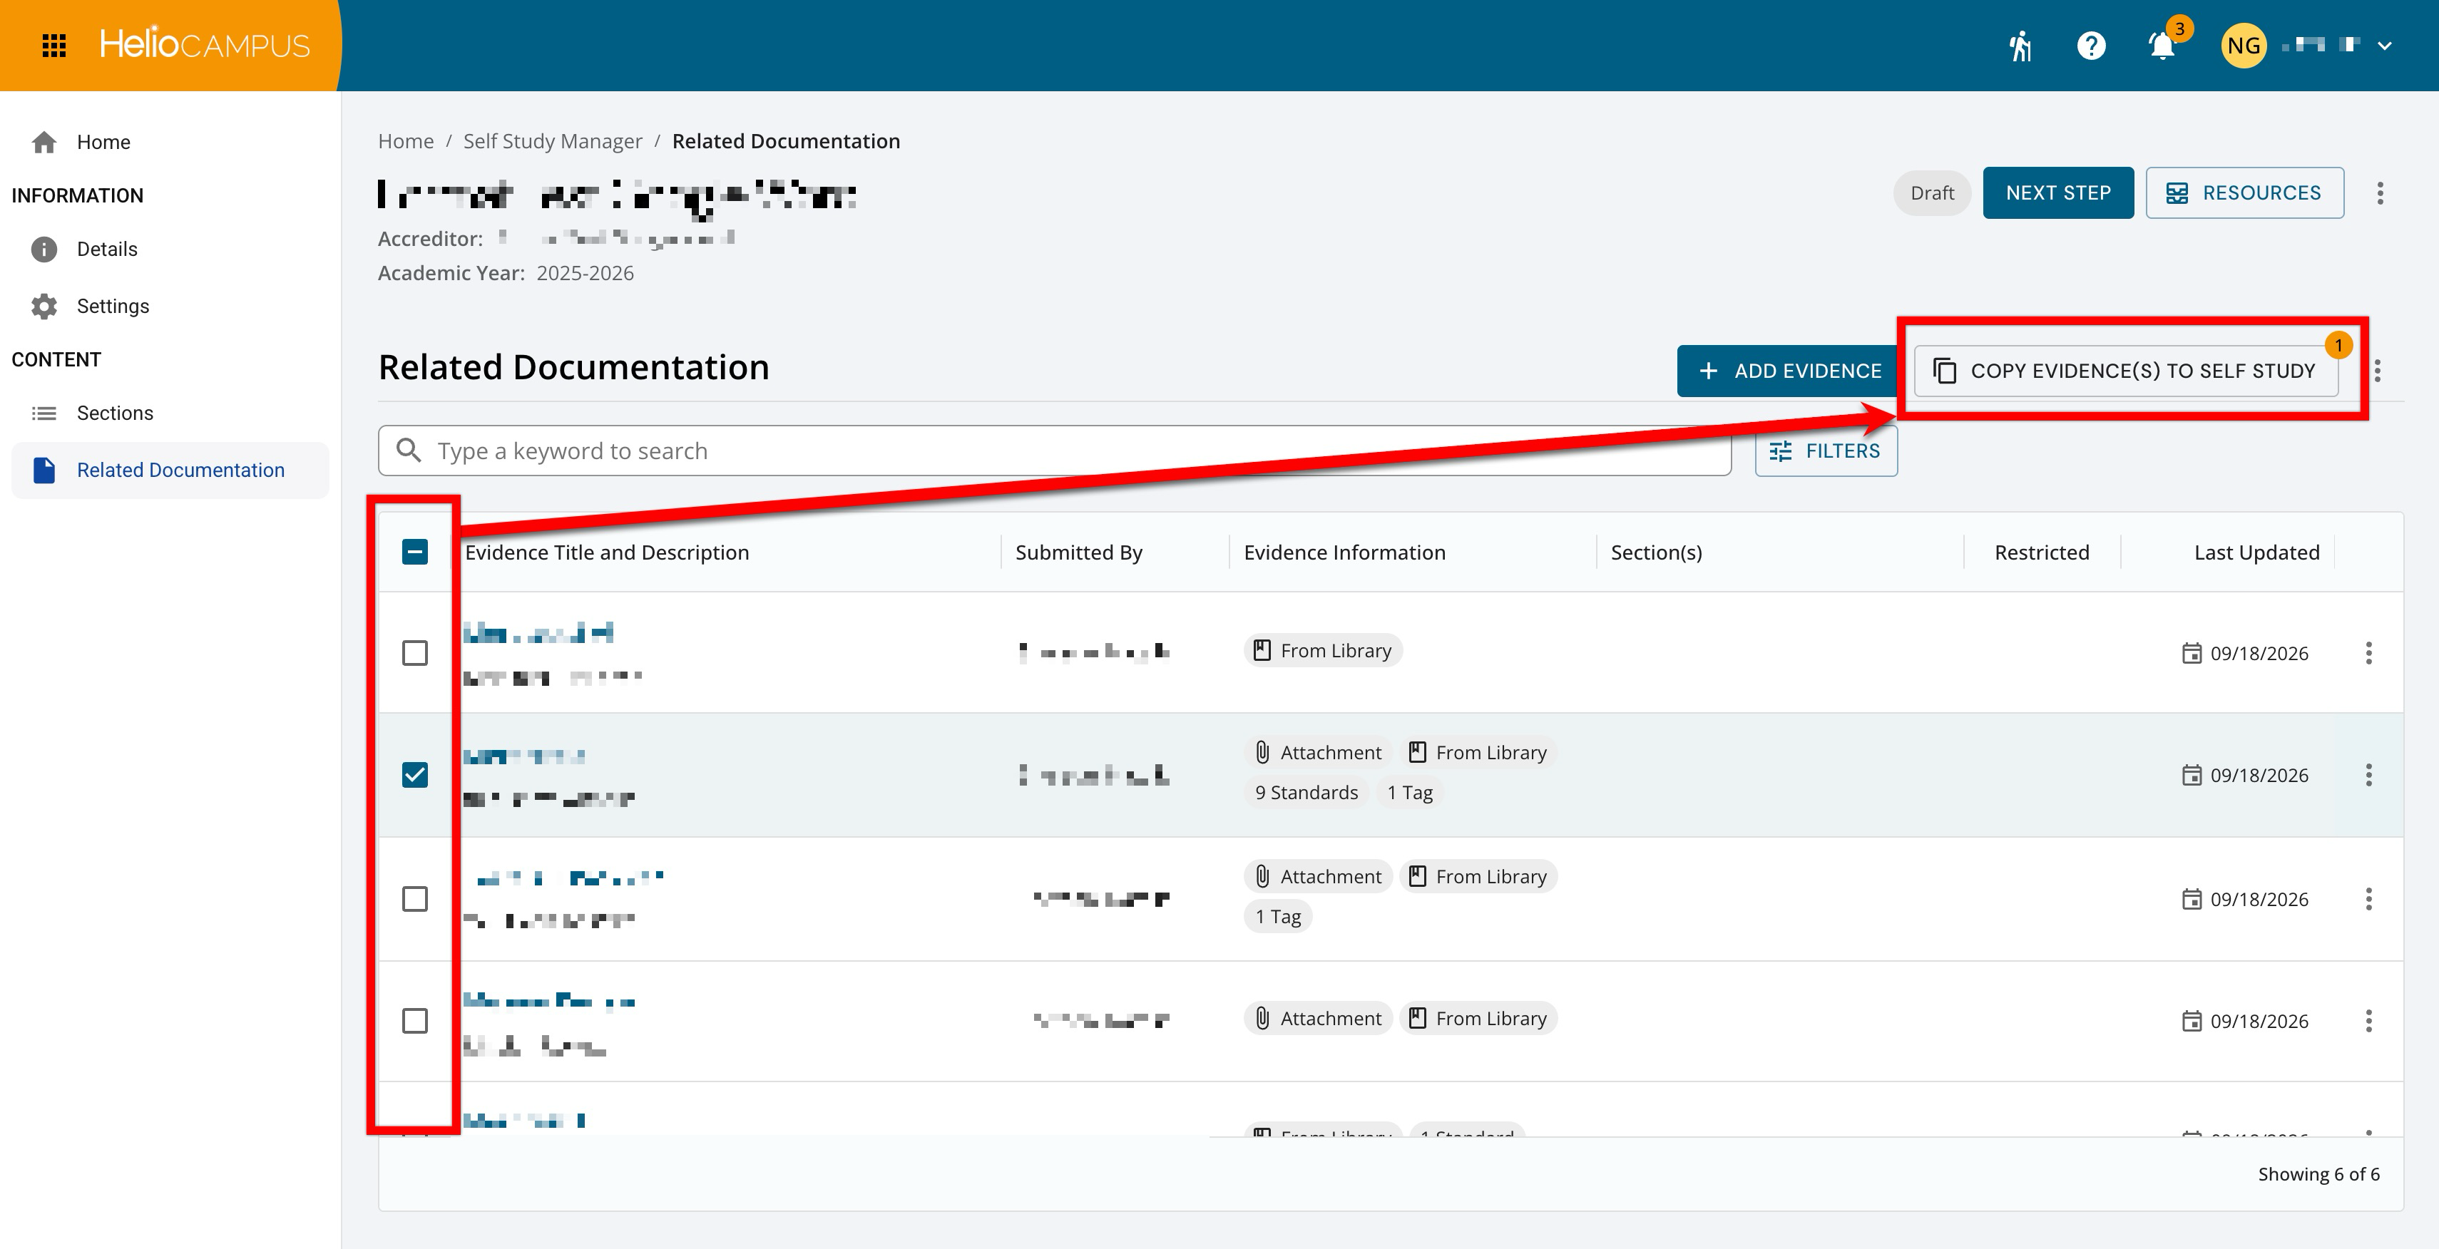Click the Next Step button
The height and width of the screenshot is (1249, 2439).
click(x=2057, y=193)
